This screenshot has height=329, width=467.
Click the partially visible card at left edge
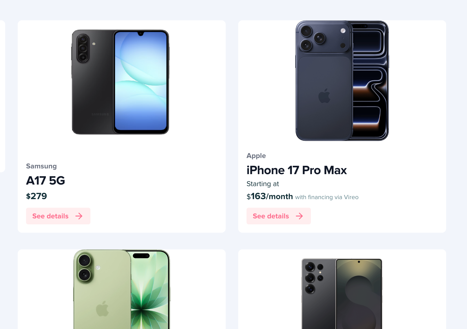(2, 96)
